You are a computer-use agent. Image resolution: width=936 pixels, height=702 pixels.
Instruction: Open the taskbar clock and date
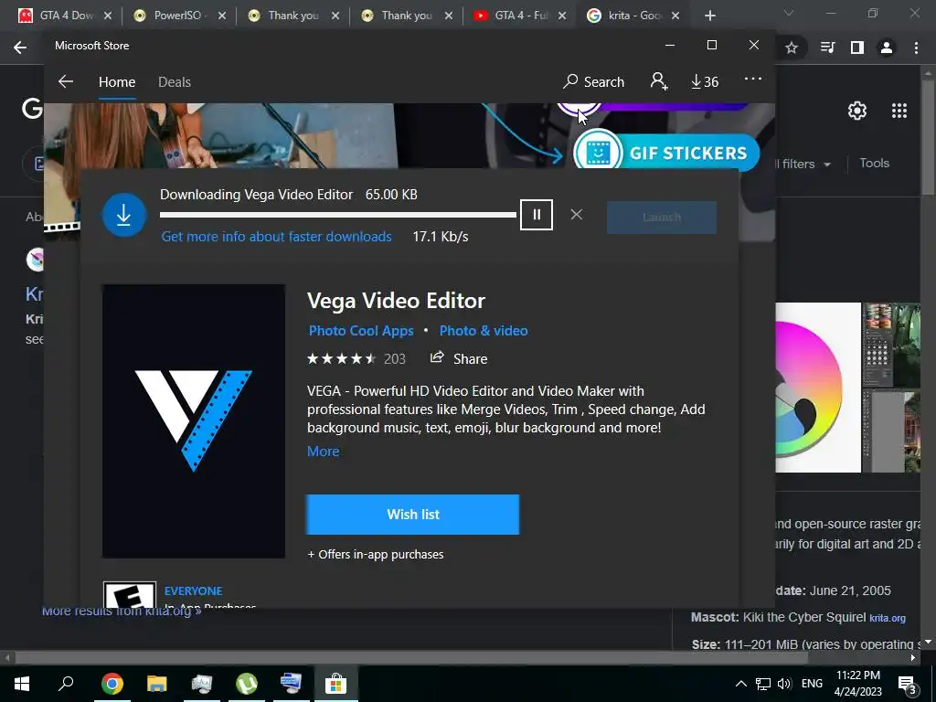(857, 684)
